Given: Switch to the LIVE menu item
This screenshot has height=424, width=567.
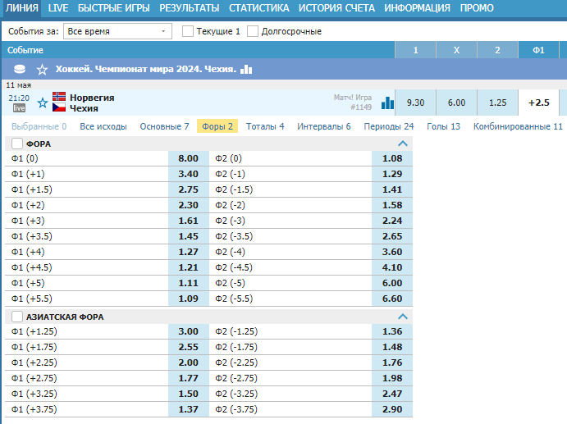Looking at the screenshot, I should point(58,8).
